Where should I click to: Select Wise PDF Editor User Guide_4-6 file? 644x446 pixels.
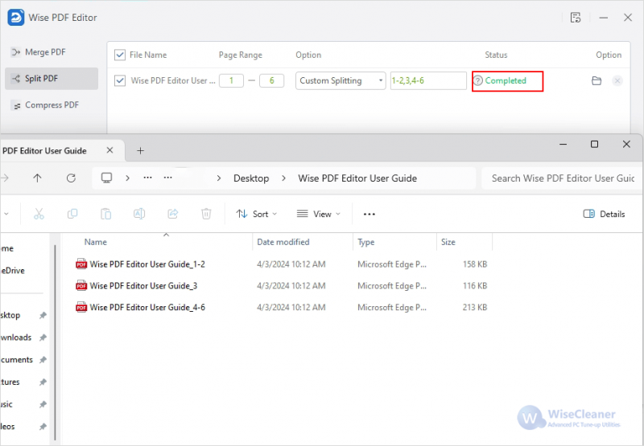pos(147,307)
